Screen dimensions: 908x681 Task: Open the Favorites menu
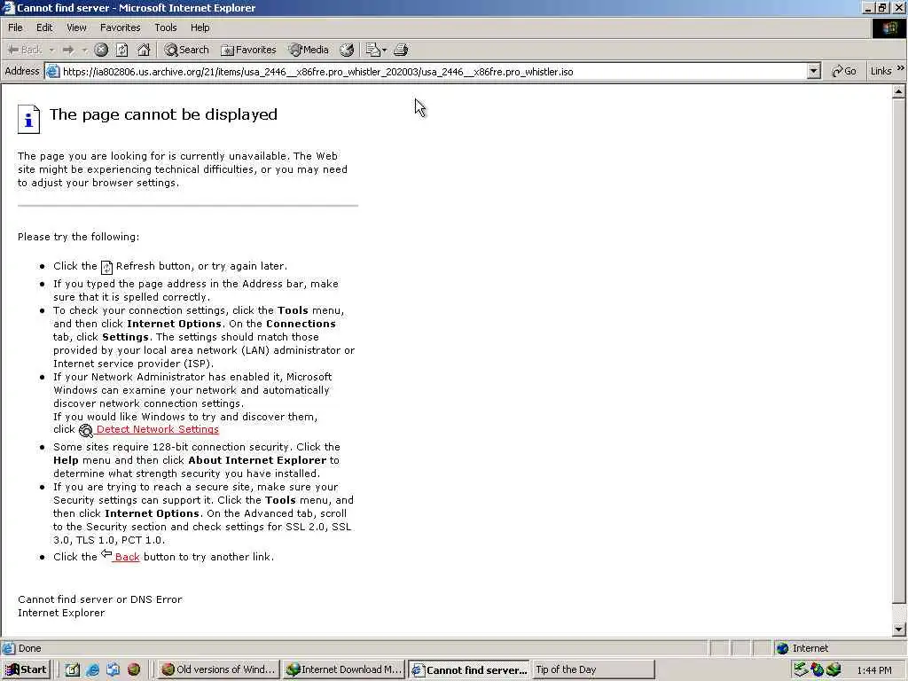click(x=120, y=27)
